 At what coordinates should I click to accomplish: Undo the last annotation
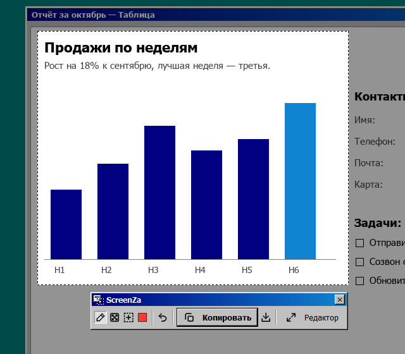pos(163,317)
